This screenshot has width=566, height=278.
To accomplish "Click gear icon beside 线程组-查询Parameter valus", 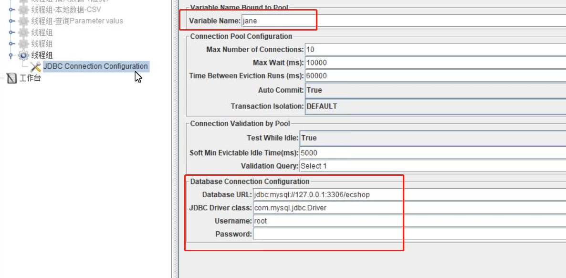I will 23,21.
